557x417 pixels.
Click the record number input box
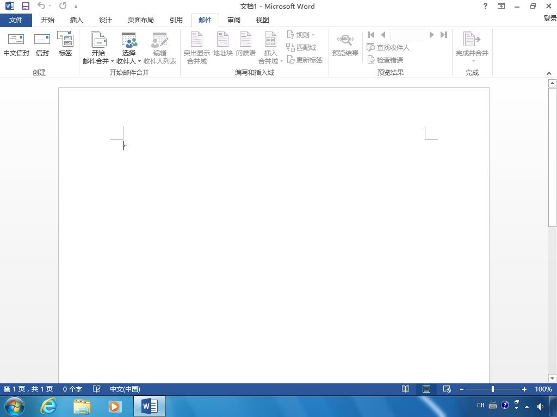click(407, 35)
